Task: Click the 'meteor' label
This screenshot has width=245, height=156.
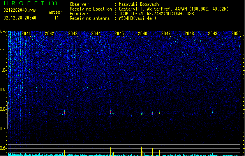Action: pos(55,12)
